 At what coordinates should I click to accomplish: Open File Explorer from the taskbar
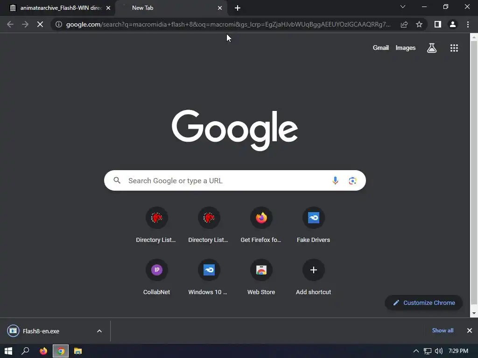point(78,351)
